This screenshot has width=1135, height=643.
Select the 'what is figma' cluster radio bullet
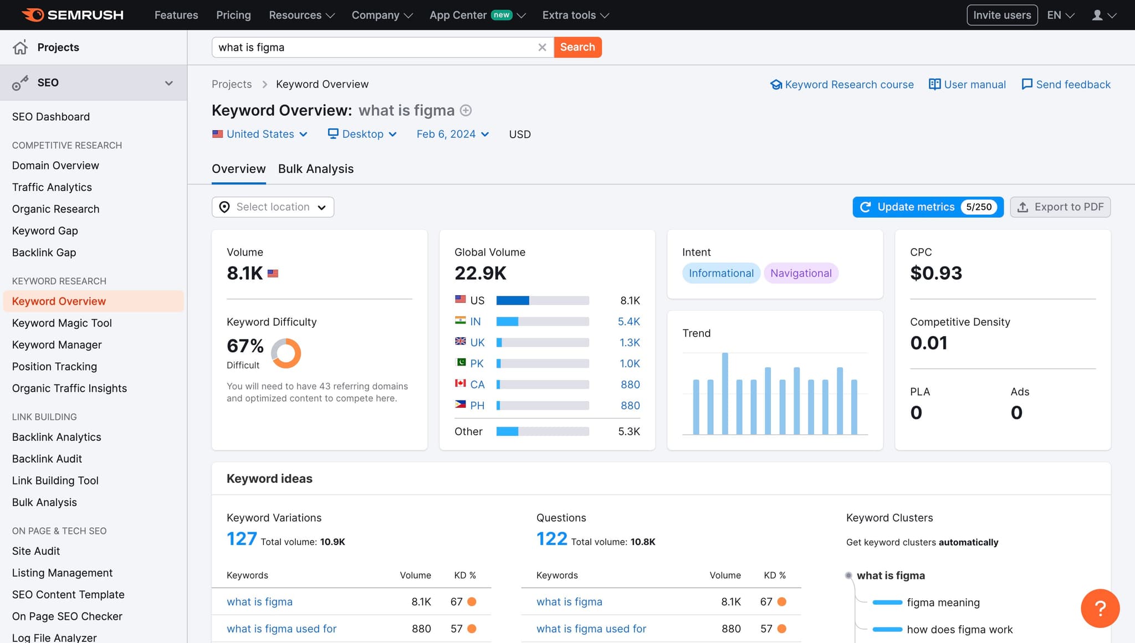click(848, 575)
